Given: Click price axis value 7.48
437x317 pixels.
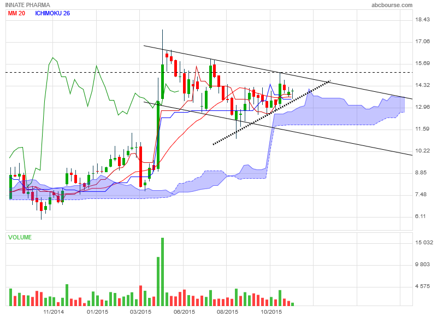Looking at the screenshot, I should (421, 195).
